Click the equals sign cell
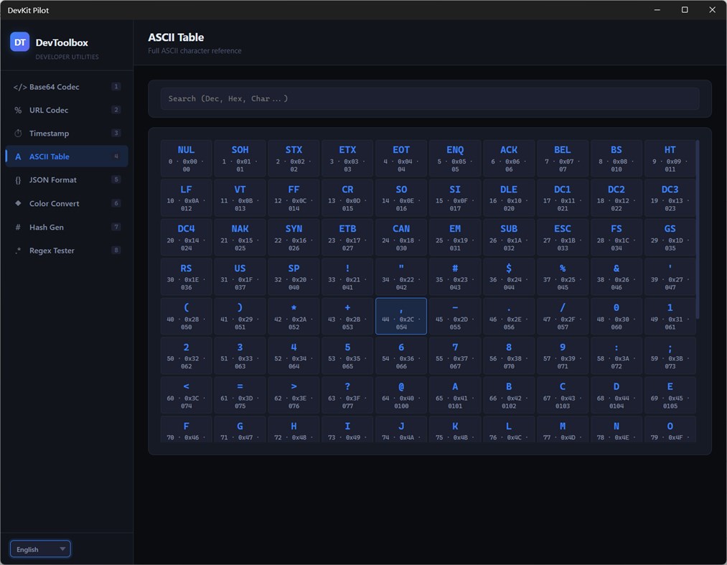727x565 pixels. pos(240,395)
